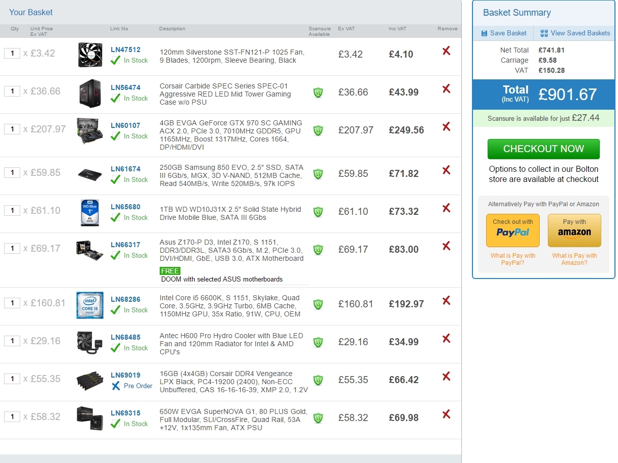Remove the Samsung 850 EVO SSD
618x463 pixels.
446,170
